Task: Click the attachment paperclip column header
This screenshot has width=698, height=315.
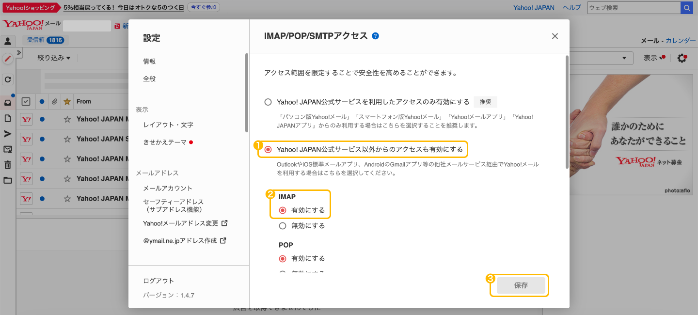Action: coord(55,101)
